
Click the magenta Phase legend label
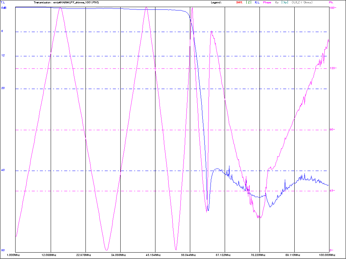tap(267, 2)
